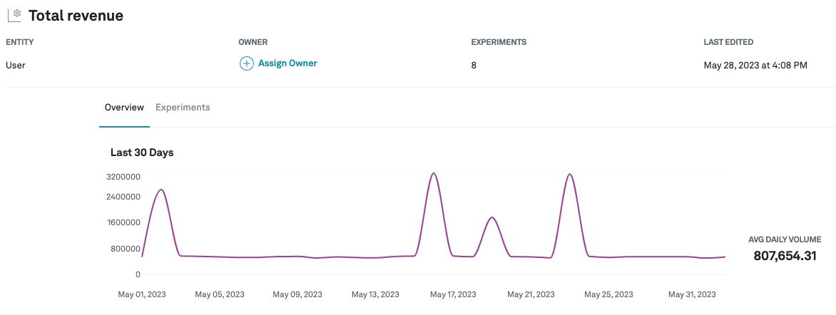Click the May 13, 2023 x-axis label
The image size is (836, 315).
coord(374,294)
